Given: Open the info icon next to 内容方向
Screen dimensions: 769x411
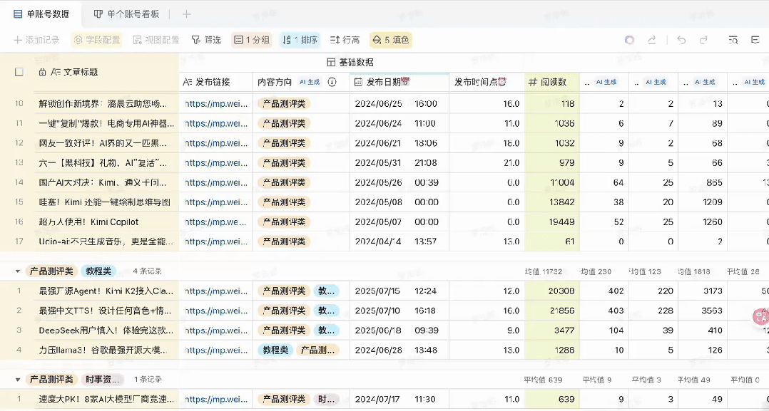Looking at the screenshot, I should 331,82.
